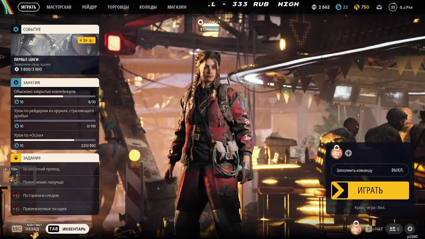The width and height of the screenshot is (425, 239).
Task: Expand the СОБЫТИЕ panel header
Action: click(x=55, y=29)
